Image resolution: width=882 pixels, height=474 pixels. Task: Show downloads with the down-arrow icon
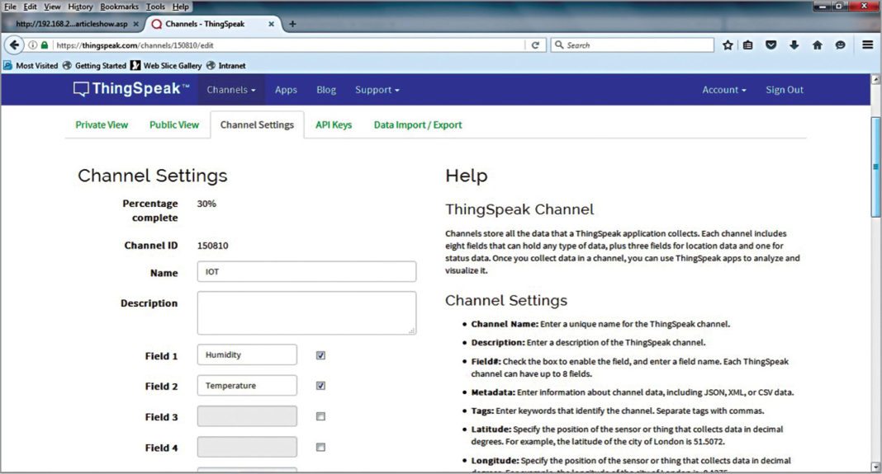tap(794, 45)
